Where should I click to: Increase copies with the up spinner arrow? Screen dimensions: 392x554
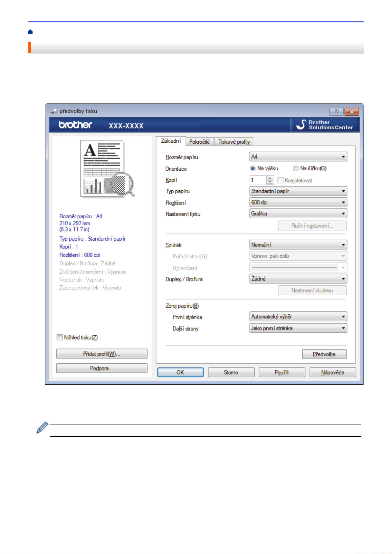(x=270, y=178)
